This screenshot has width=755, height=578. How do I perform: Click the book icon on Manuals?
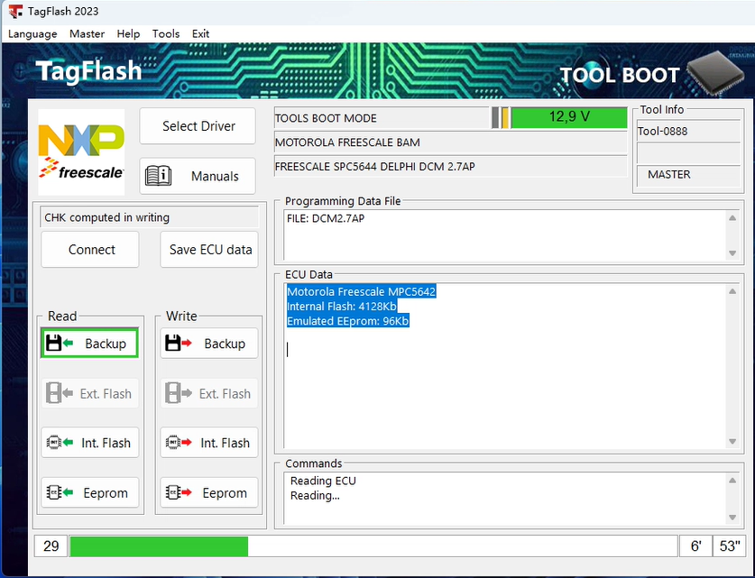158,176
